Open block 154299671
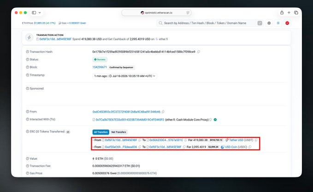The image size is (313, 192). tap(100, 67)
